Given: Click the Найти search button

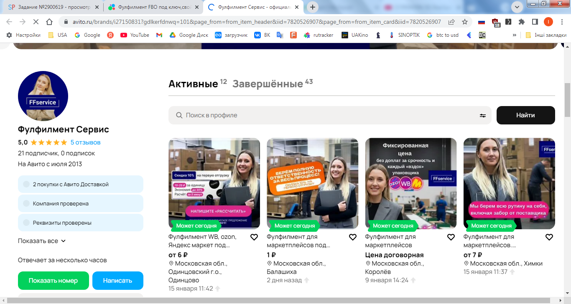Looking at the screenshot, I should 525,115.
